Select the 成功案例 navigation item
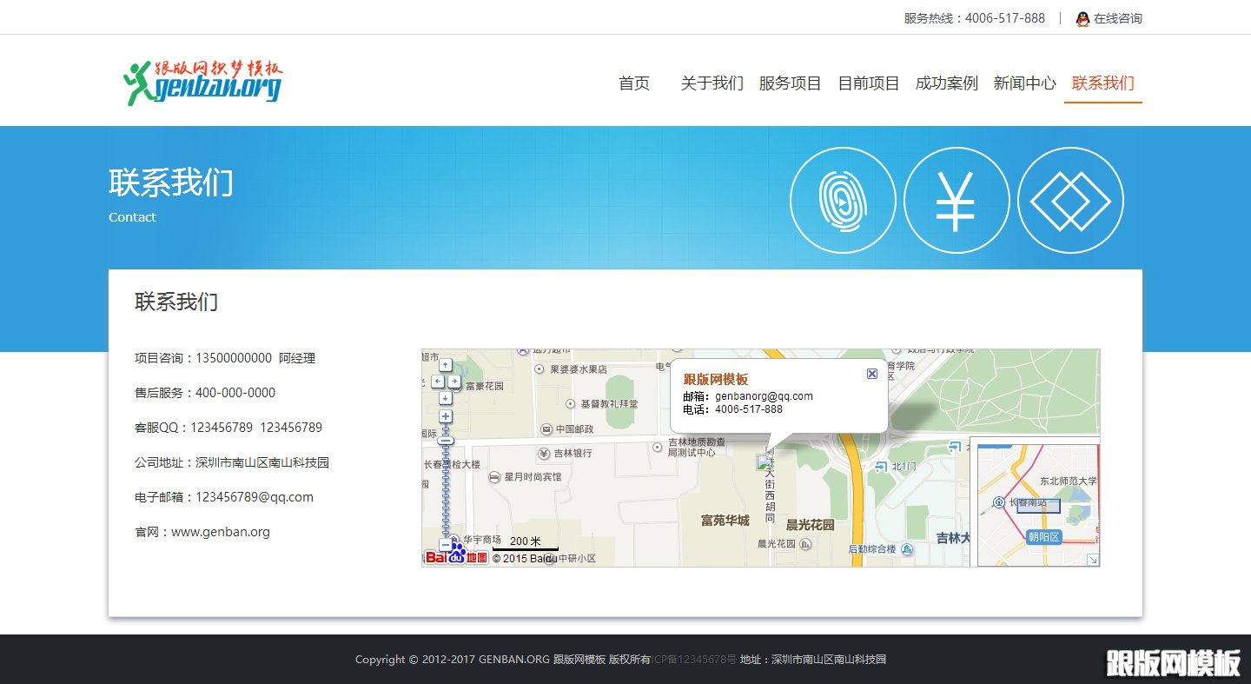 (946, 83)
